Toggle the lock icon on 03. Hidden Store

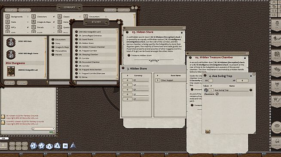[x=182, y=33]
